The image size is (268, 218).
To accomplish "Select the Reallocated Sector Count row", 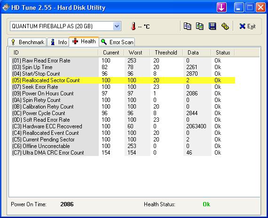I will pyautogui.click(x=123, y=80).
